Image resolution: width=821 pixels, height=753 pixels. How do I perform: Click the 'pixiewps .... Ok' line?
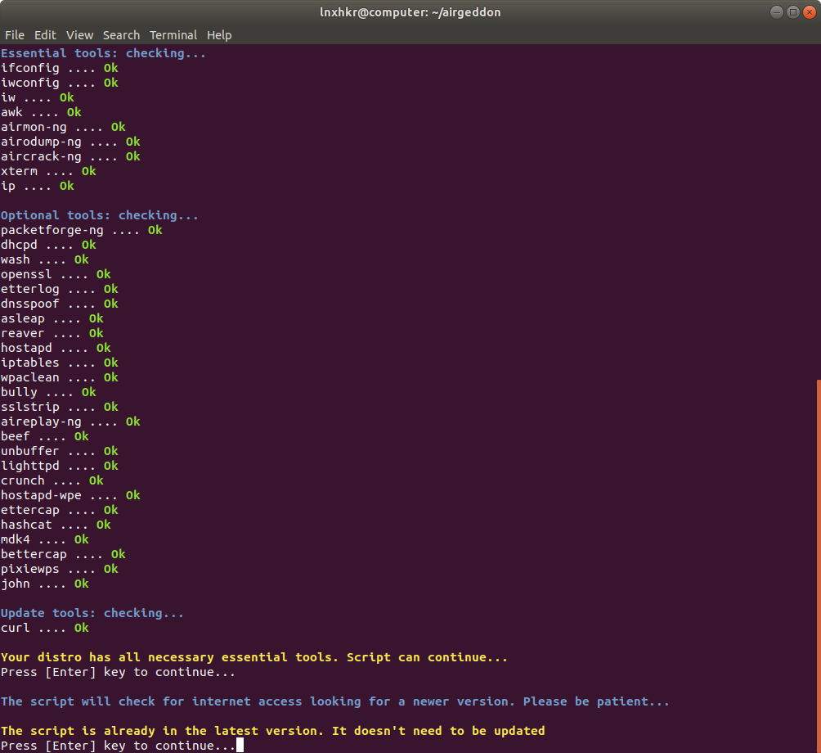tap(59, 569)
